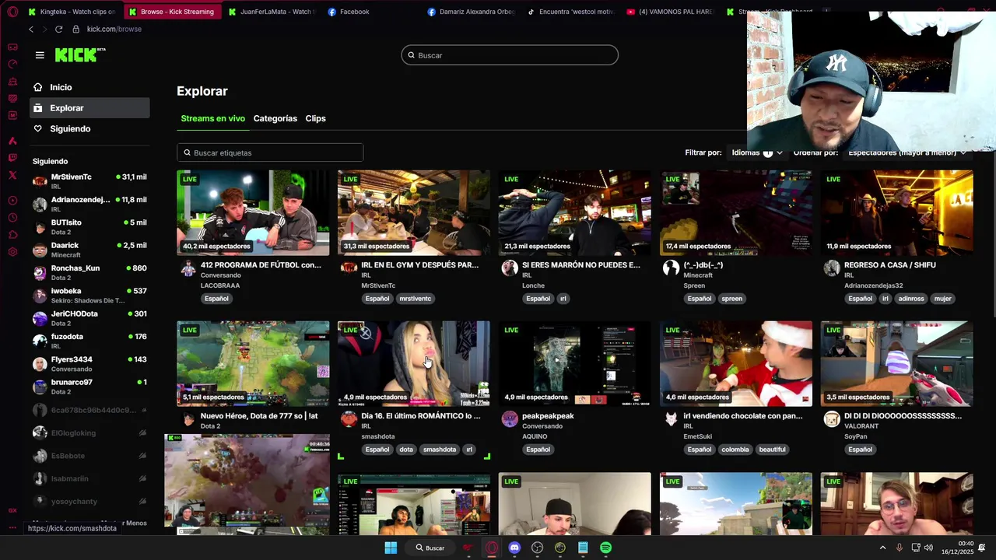
Task: Open Spreen channel avatar
Action: pyautogui.click(x=671, y=268)
